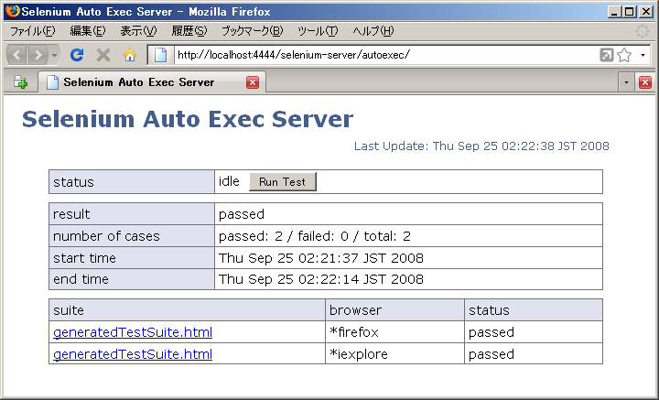The width and height of the screenshot is (659, 400).
Task: Go to the Home page icon
Action: pos(129,55)
